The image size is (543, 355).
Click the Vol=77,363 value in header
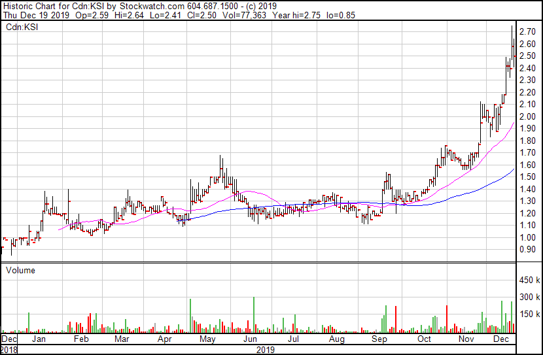(244, 15)
